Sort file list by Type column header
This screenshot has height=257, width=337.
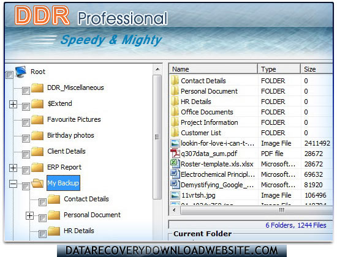279,69
